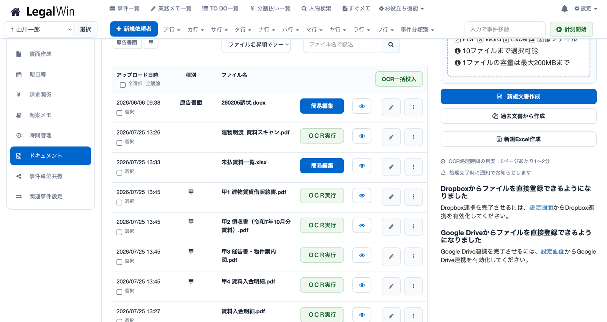Preview 甲3 催告書 pdf with eye icon
607x322 pixels.
[x=362, y=255]
